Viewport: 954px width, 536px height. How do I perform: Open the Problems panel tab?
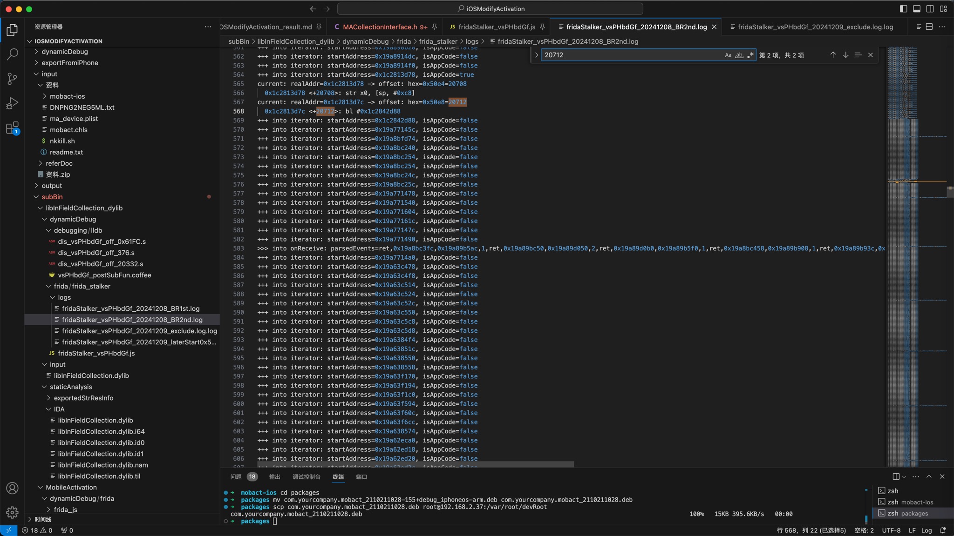pos(244,476)
